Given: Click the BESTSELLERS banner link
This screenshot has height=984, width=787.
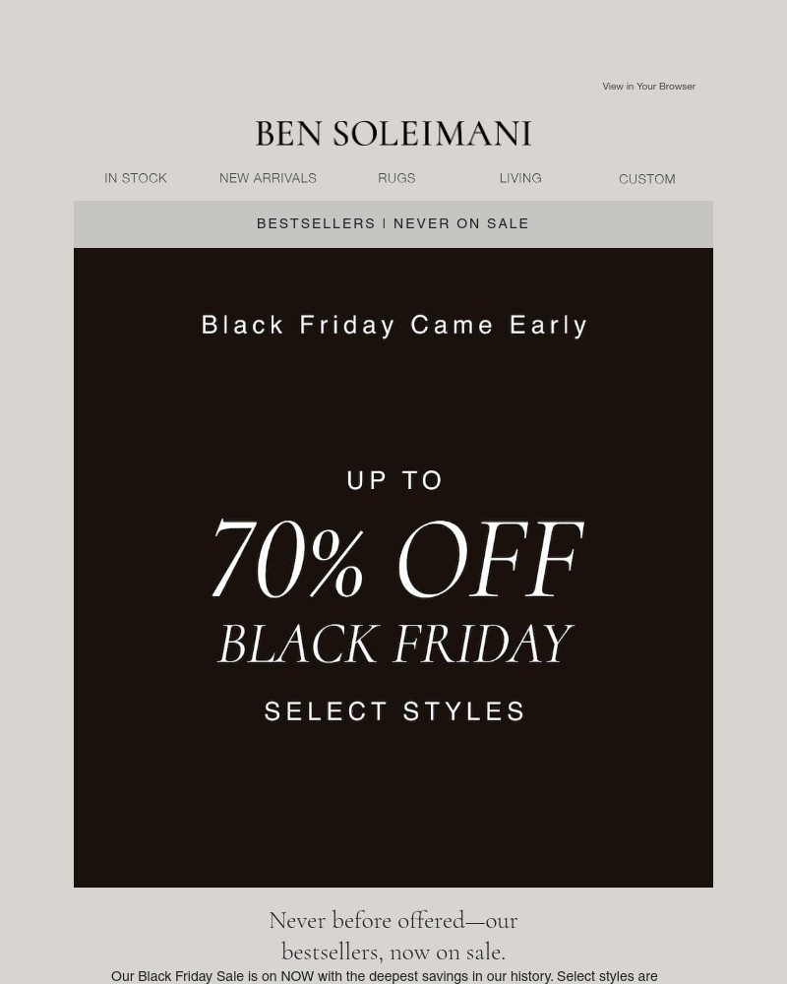Looking at the screenshot, I should click(316, 223).
